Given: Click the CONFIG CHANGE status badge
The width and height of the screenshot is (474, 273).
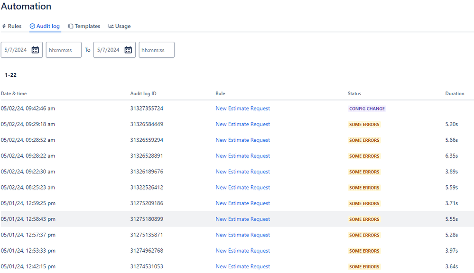Looking at the screenshot, I should click(x=367, y=108).
